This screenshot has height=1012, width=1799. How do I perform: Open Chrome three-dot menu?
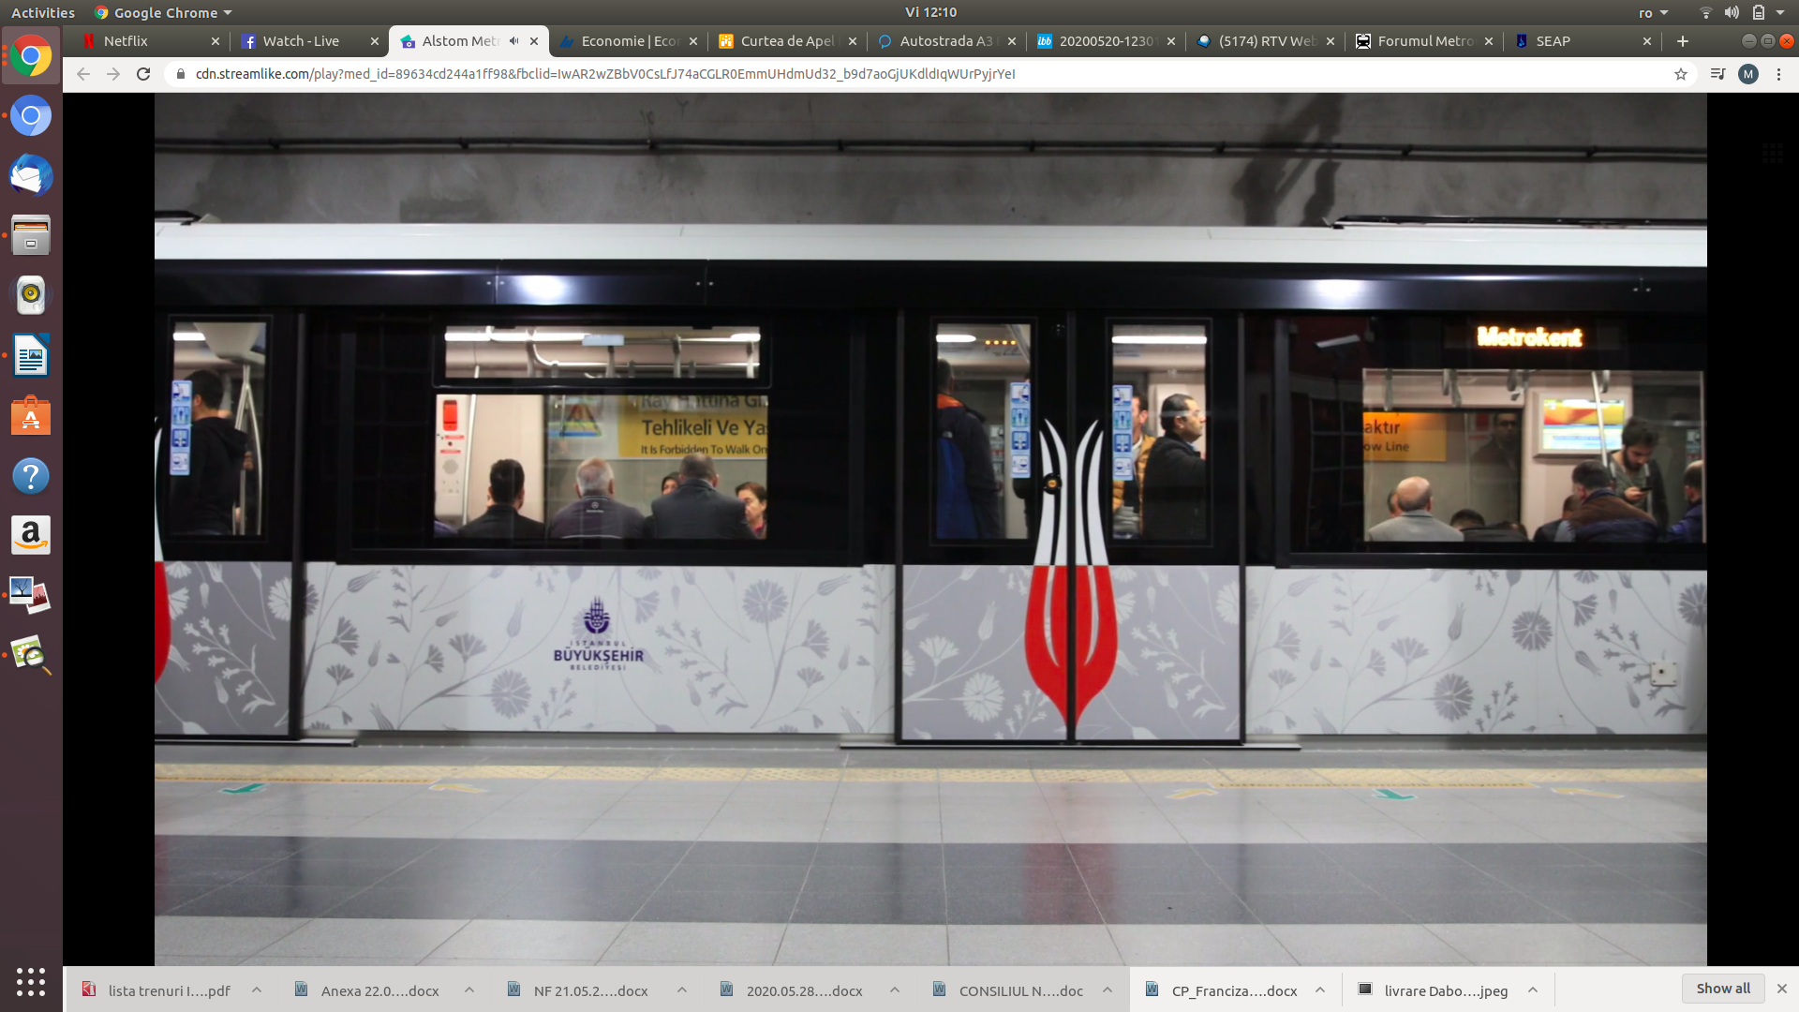pyautogui.click(x=1778, y=74)
